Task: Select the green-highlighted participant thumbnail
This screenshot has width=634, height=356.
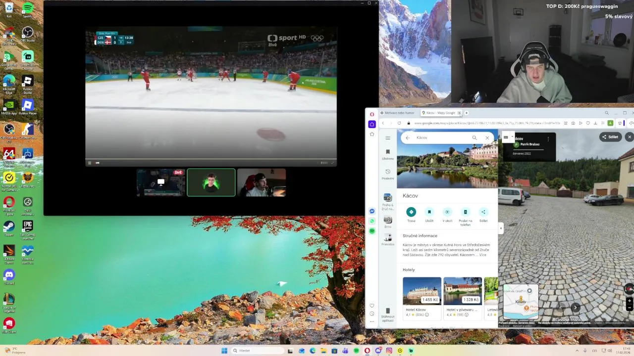Action: point(211,182)
